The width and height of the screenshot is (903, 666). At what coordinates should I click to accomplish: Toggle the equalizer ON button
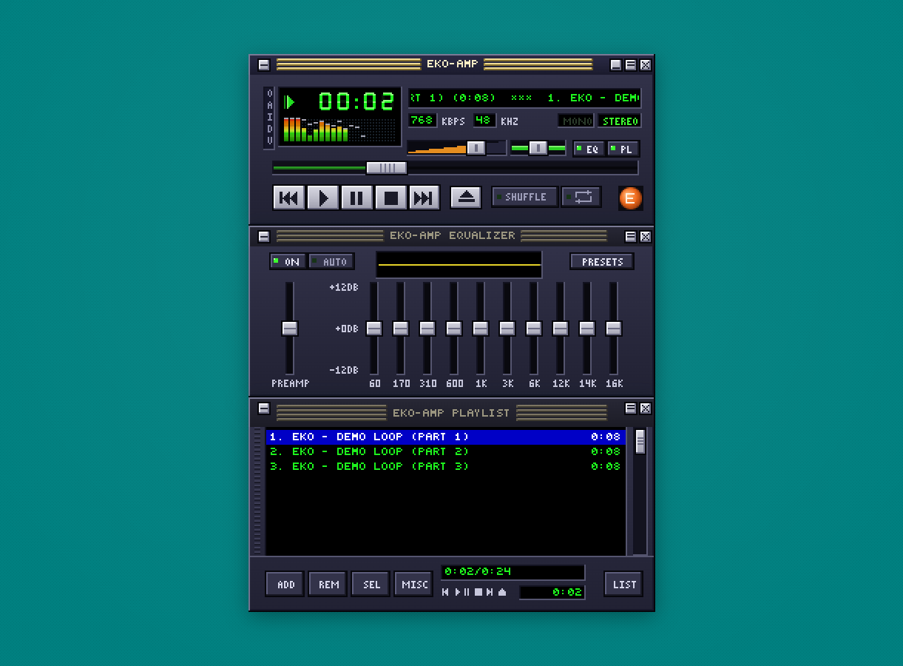(288, 261)
